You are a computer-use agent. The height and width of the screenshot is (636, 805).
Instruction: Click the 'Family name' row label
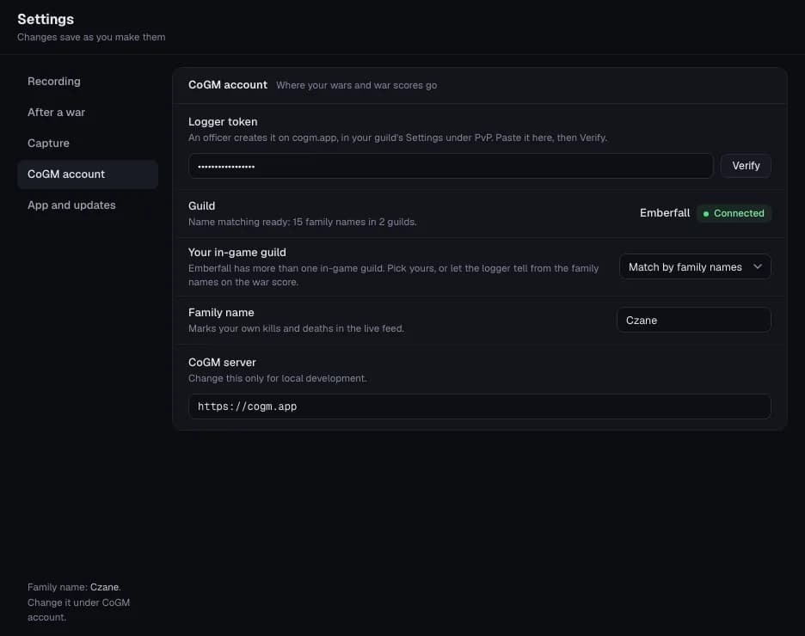[x=221, y=312]
